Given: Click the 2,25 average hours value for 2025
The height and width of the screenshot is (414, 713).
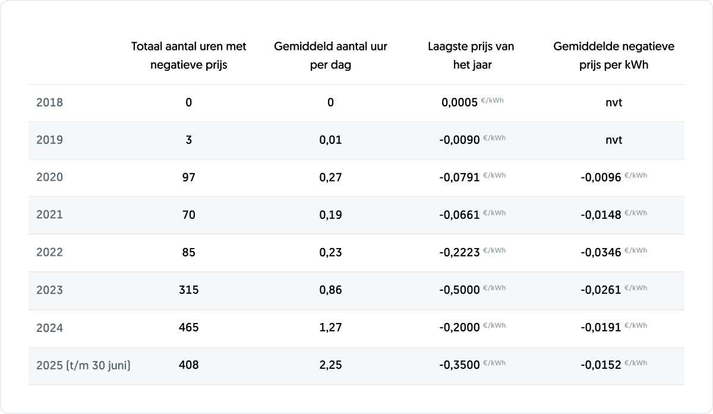Looking at the screenshot, I should [x=330, y=365].
